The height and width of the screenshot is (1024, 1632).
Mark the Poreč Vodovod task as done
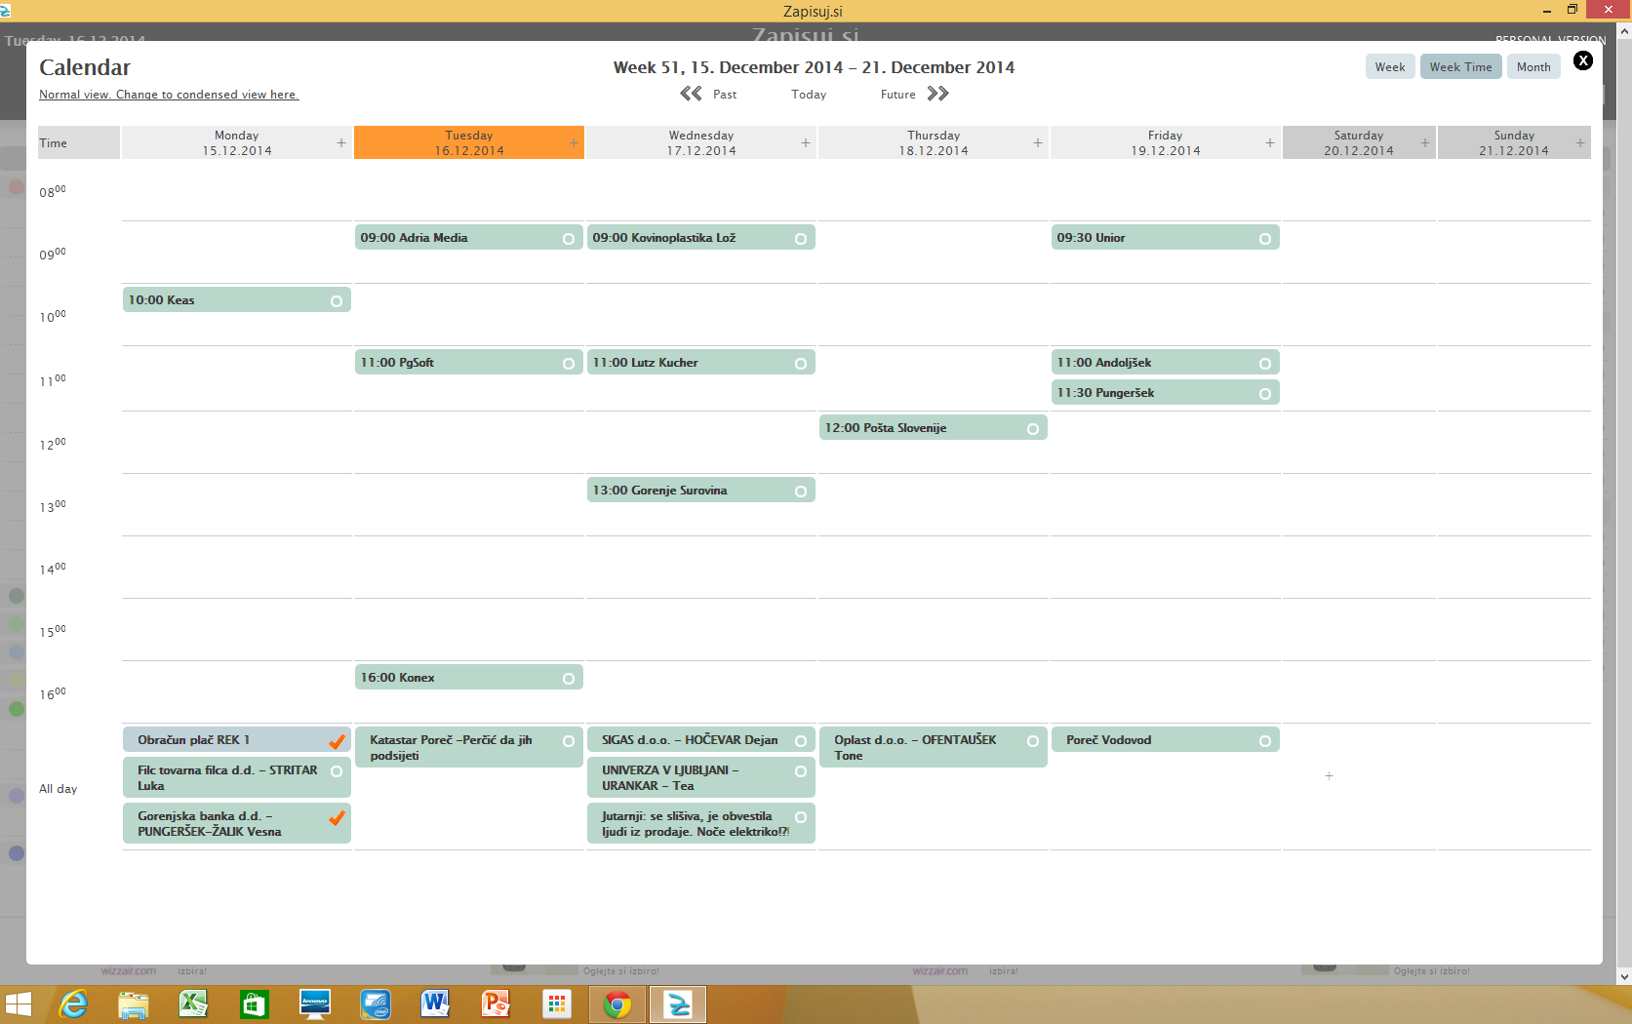[x=1265, y=741]
